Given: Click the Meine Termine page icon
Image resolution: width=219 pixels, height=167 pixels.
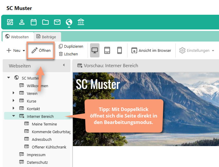Looking at the screenshot, I should click(27, 123).
